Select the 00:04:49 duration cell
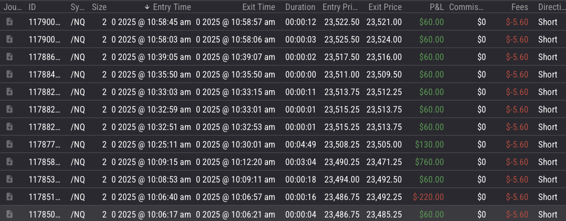Viewport: 566px width, 221px height. pyautogui.click(x=300, y=144)
